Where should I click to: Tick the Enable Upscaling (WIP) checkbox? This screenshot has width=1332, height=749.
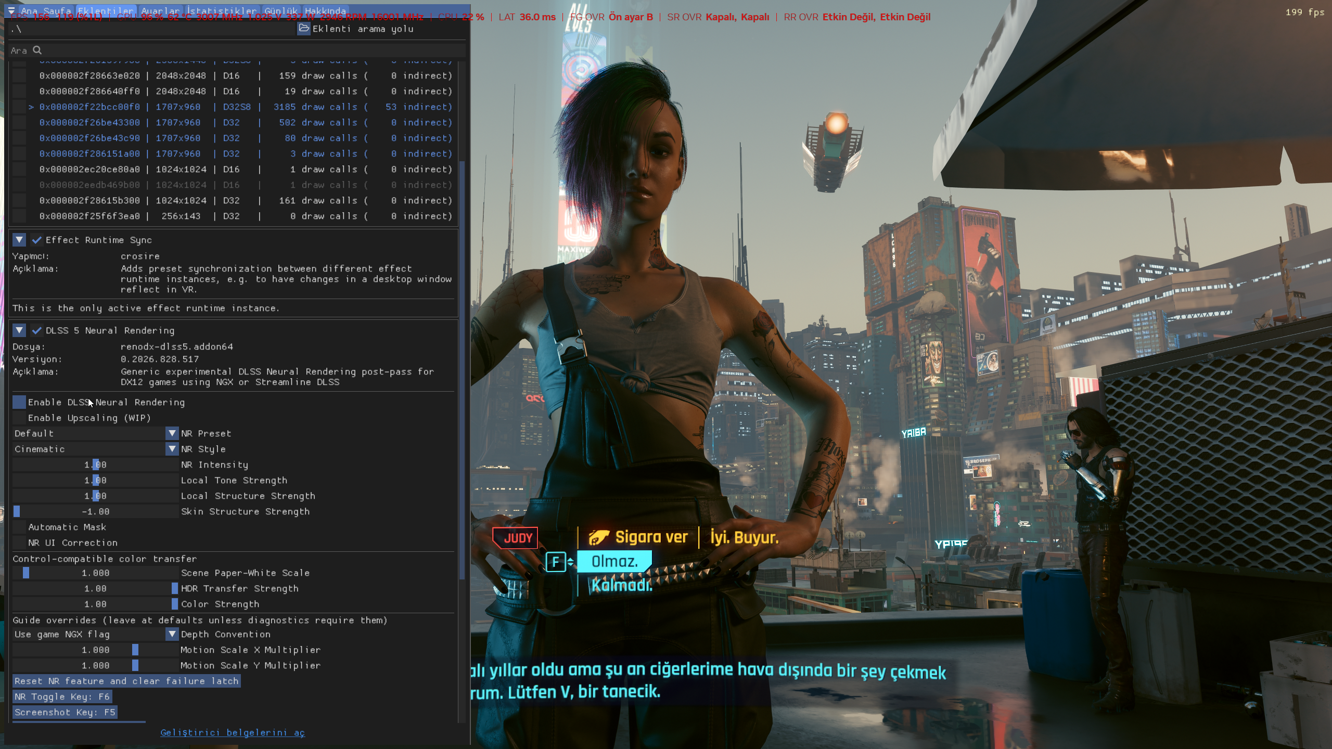(x=19, y=418)
